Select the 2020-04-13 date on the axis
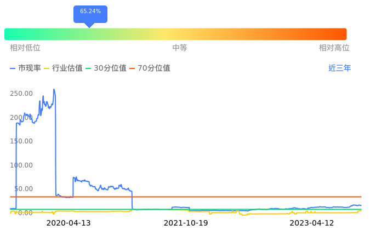 point(69,223)
